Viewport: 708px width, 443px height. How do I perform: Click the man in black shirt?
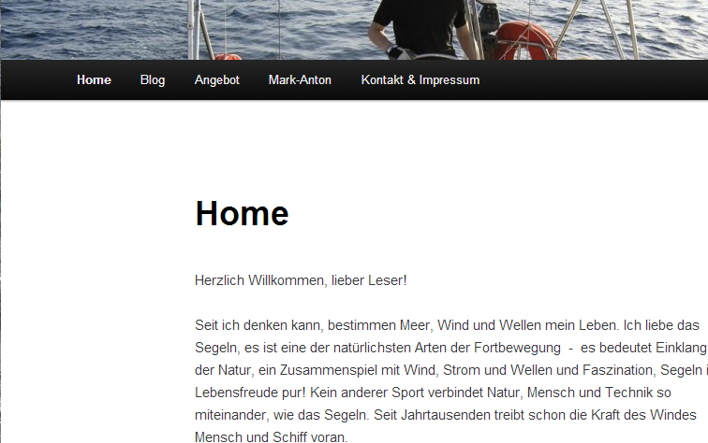418,28
